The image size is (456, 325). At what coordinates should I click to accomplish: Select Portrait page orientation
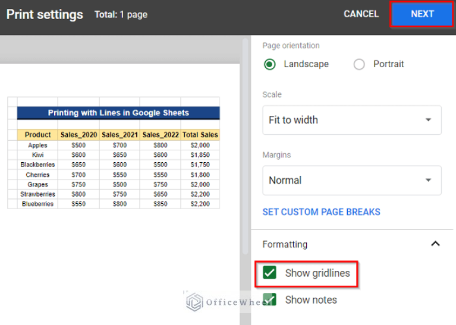pyautogui.click(x=359, y=64)
